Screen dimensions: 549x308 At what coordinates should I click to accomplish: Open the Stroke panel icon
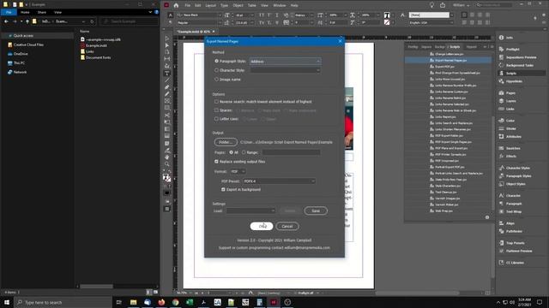pos(501,128)
